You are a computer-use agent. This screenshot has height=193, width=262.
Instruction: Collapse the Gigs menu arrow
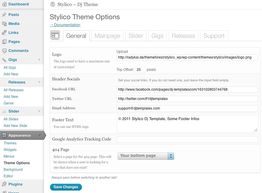coord(39,60)
